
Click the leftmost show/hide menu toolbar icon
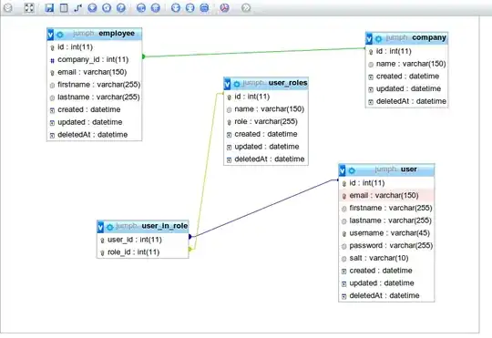pyautogui.click(x=8, y=8)
